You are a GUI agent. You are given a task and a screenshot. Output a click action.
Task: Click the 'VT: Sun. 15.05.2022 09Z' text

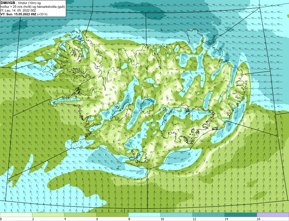18,14
